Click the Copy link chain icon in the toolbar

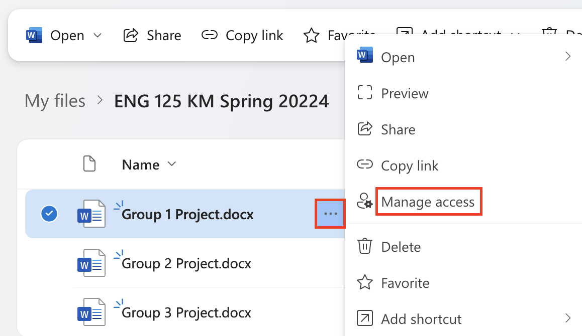click(x=209, y=35)
